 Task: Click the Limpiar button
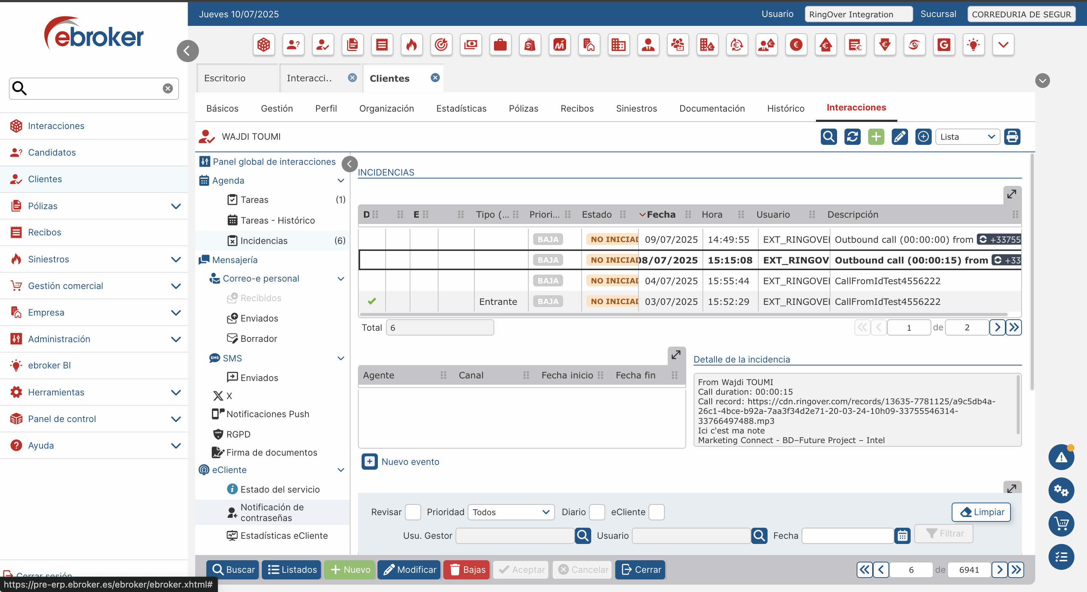pyautogui.click(x=981, y=512)
